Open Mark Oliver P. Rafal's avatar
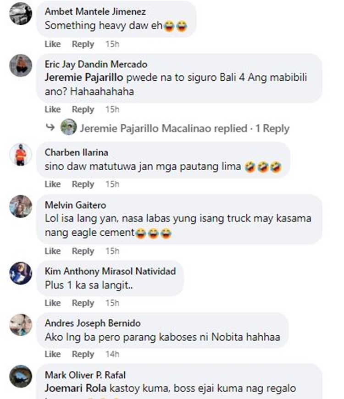 pyautogui.click(x=21, y=377)
